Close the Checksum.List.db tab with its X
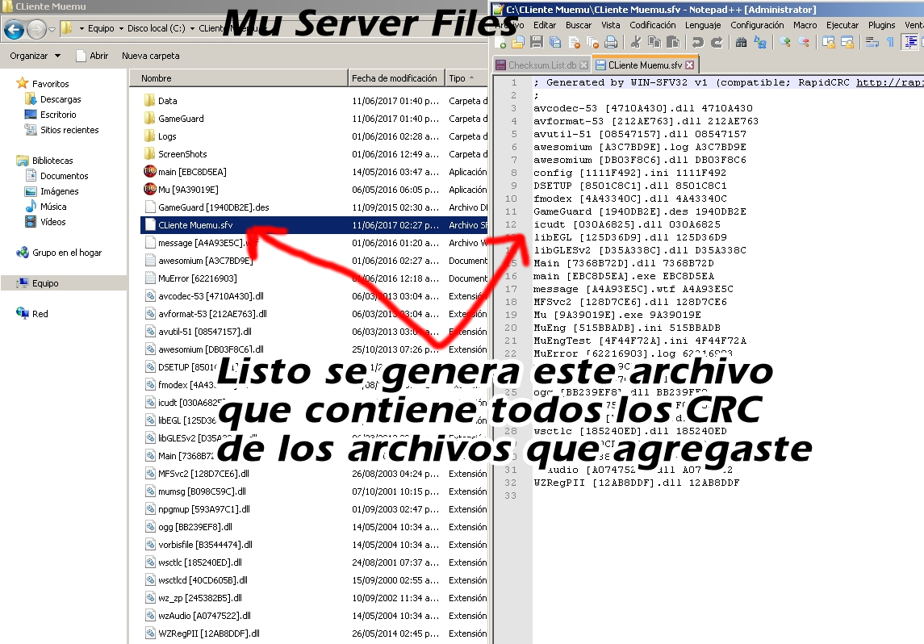The image size is (924, 644). (583, 65)
